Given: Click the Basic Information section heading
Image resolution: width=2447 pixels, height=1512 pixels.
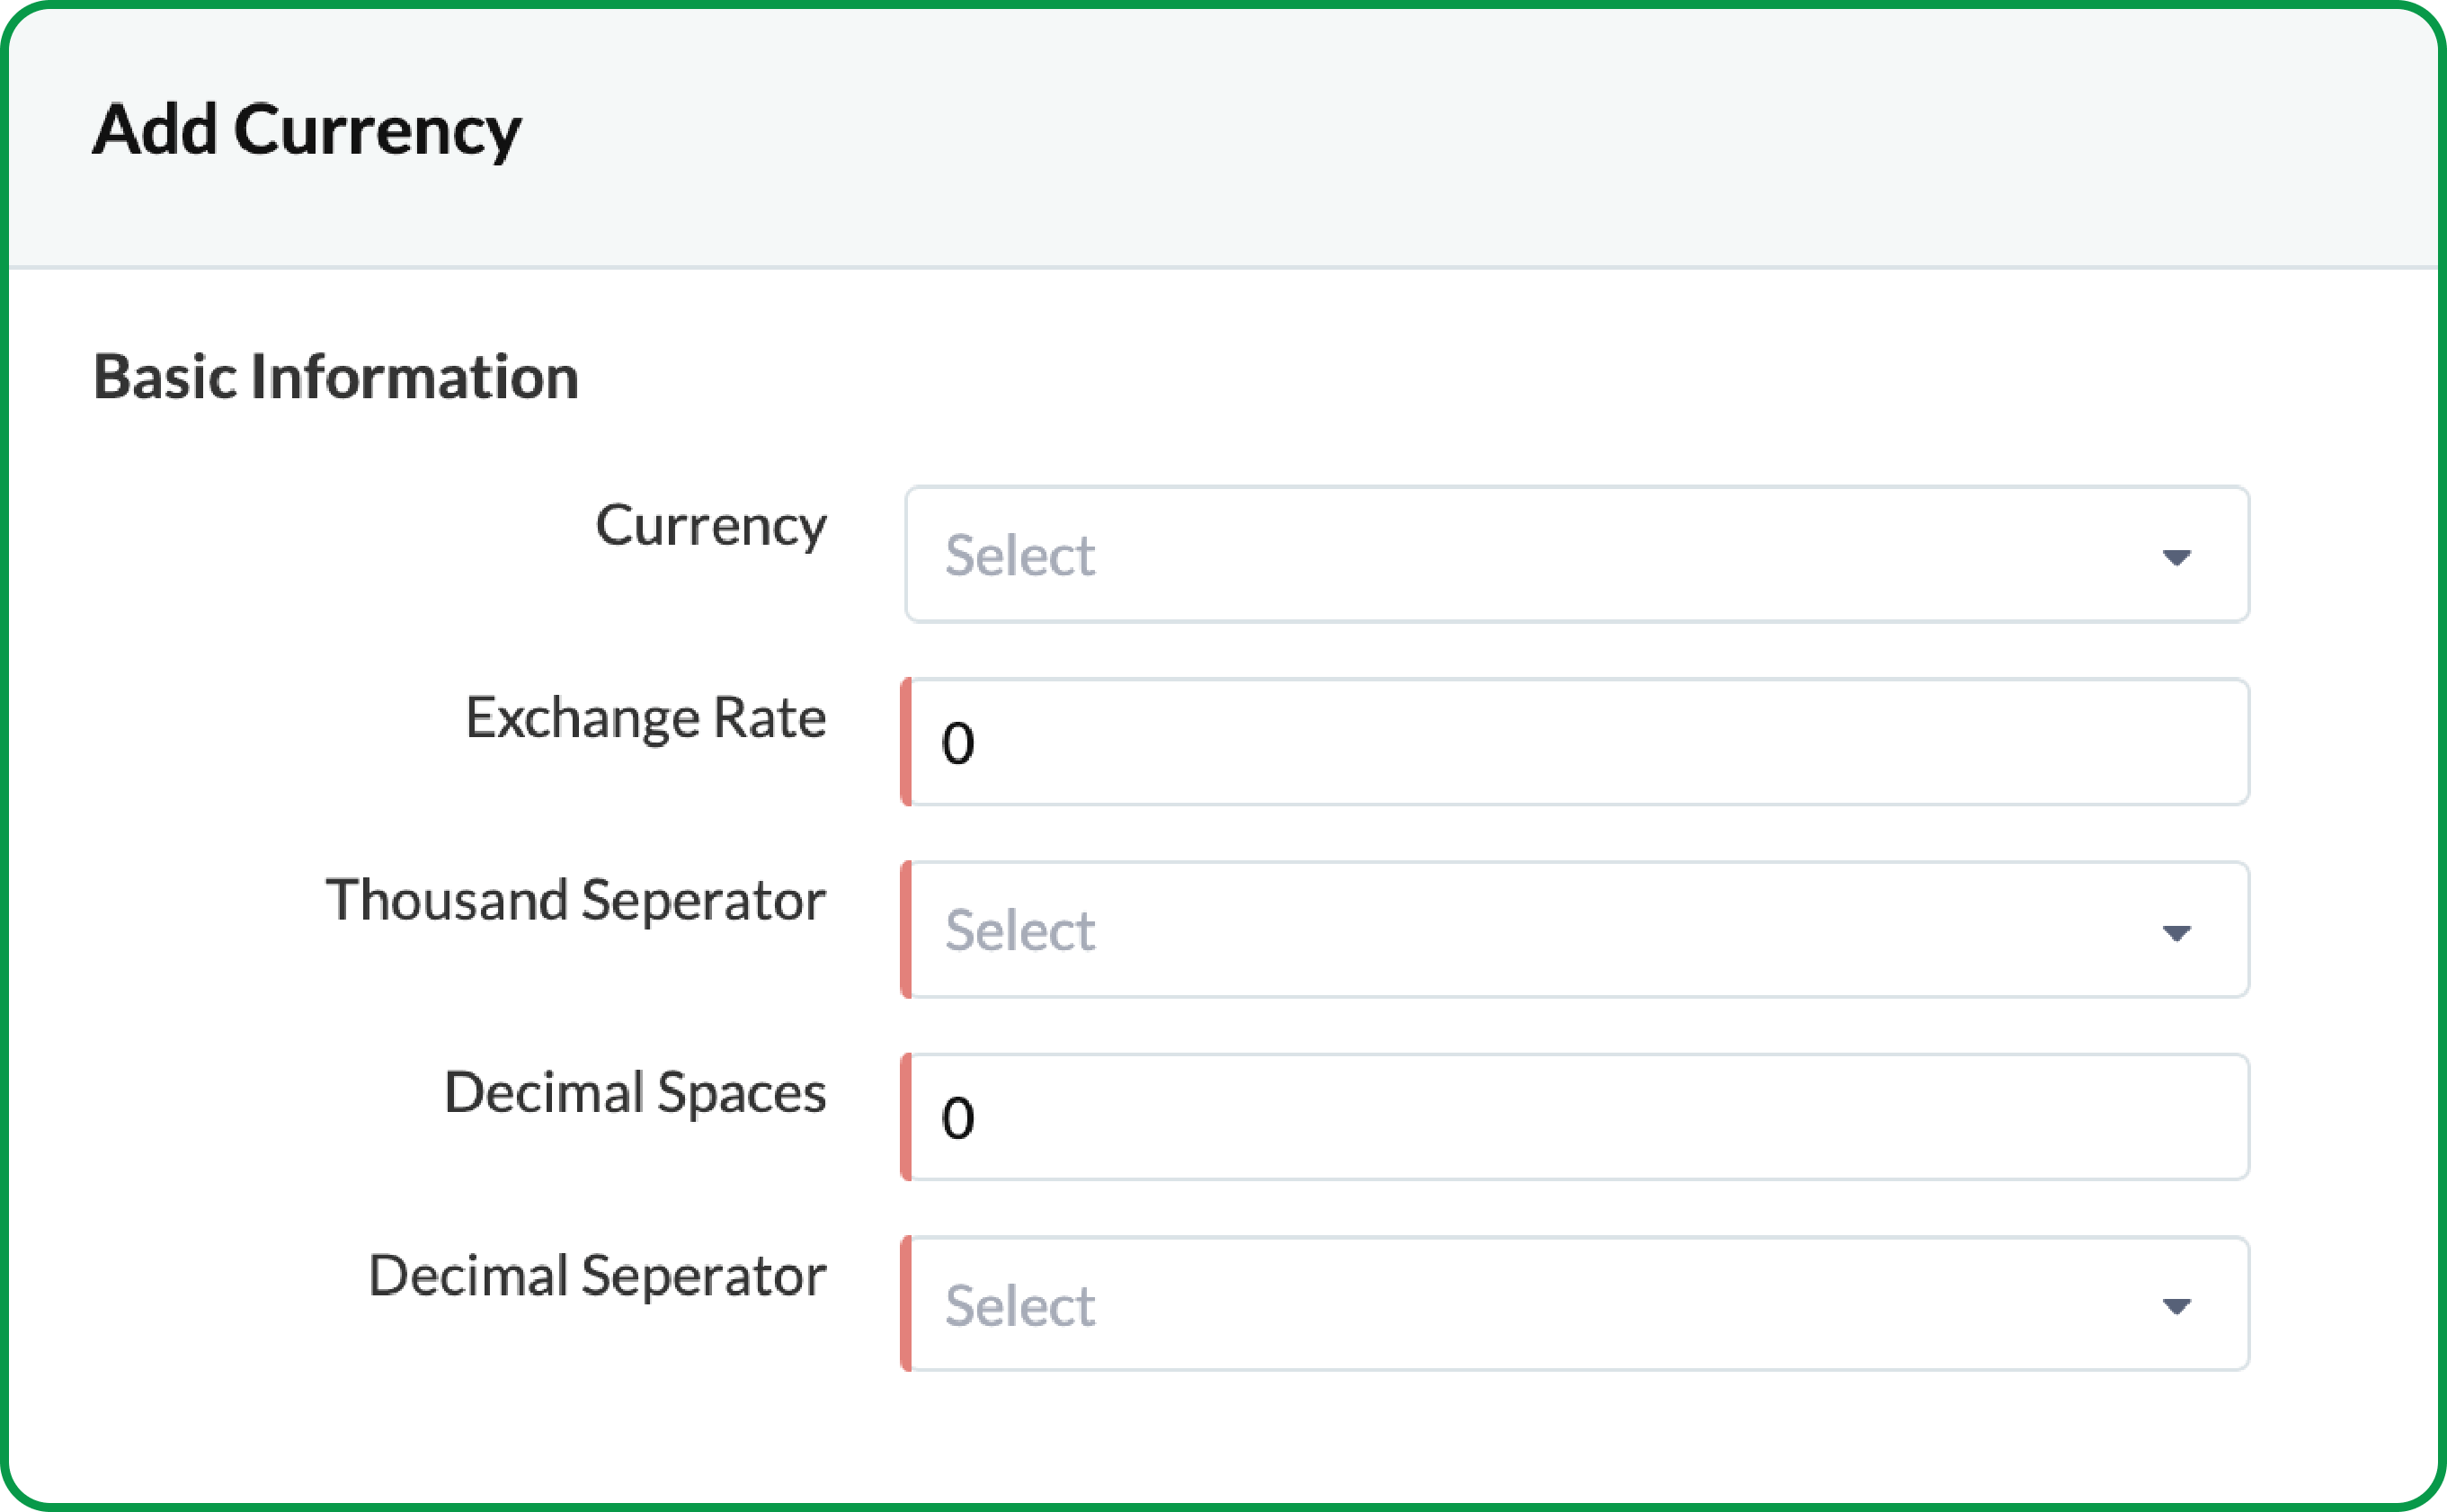Looking at the screenshot, I should coord(337,377).
